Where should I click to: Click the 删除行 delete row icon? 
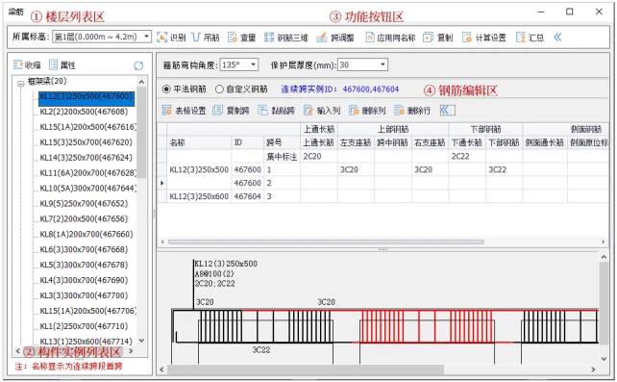399,111
